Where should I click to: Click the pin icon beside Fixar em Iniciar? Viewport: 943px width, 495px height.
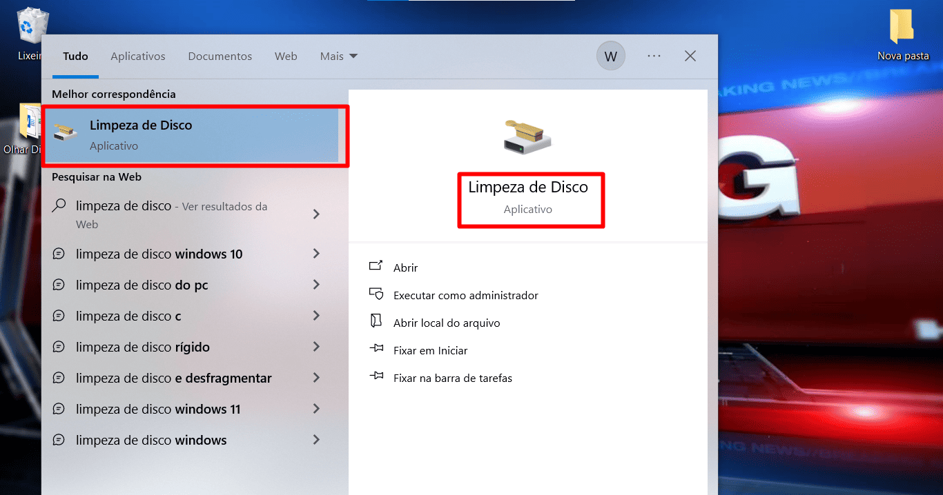click(x=376, y=349)
